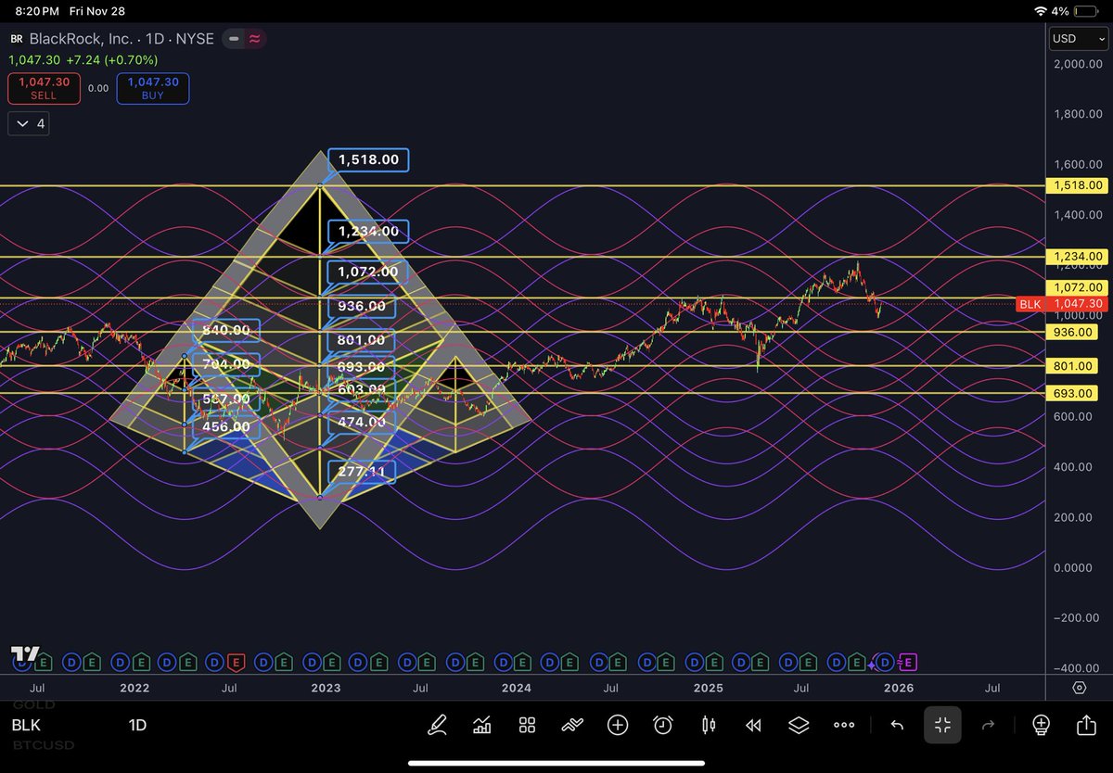The width and height of the screenshot is (1113, 773).
Task: Tap the 2026 label on the time axis
Action: point(899,688)
